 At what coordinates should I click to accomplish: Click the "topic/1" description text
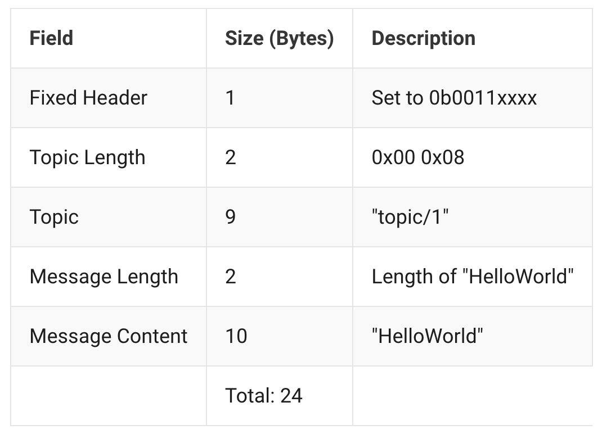click(410, 217)
